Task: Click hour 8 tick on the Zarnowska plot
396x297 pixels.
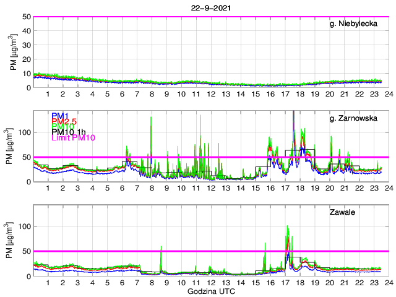Action: click(152, 188)
